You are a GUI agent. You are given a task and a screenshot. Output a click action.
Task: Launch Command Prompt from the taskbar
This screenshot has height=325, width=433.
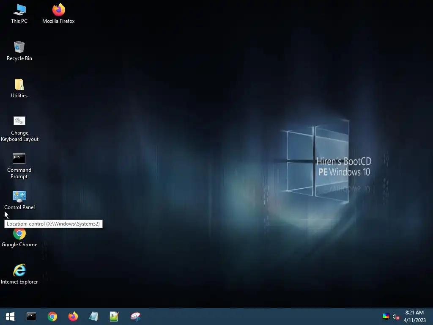(31, 317)
